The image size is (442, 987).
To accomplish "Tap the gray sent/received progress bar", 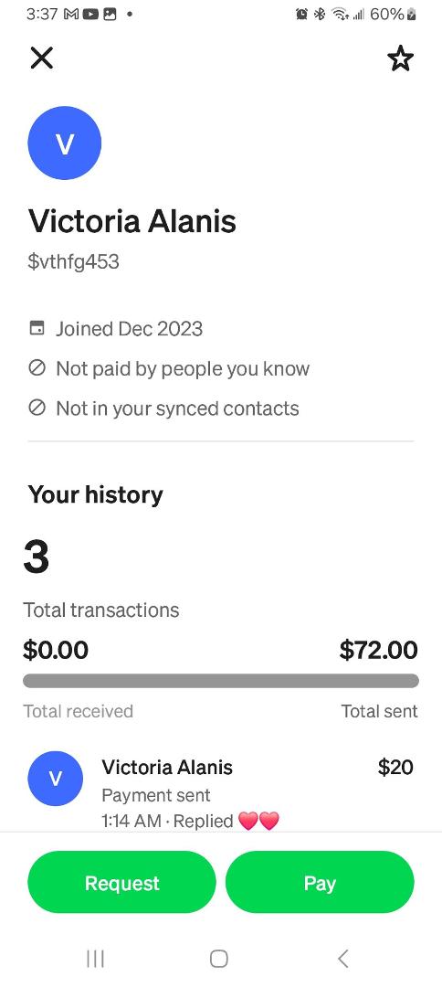I will [x=221, y=681].
